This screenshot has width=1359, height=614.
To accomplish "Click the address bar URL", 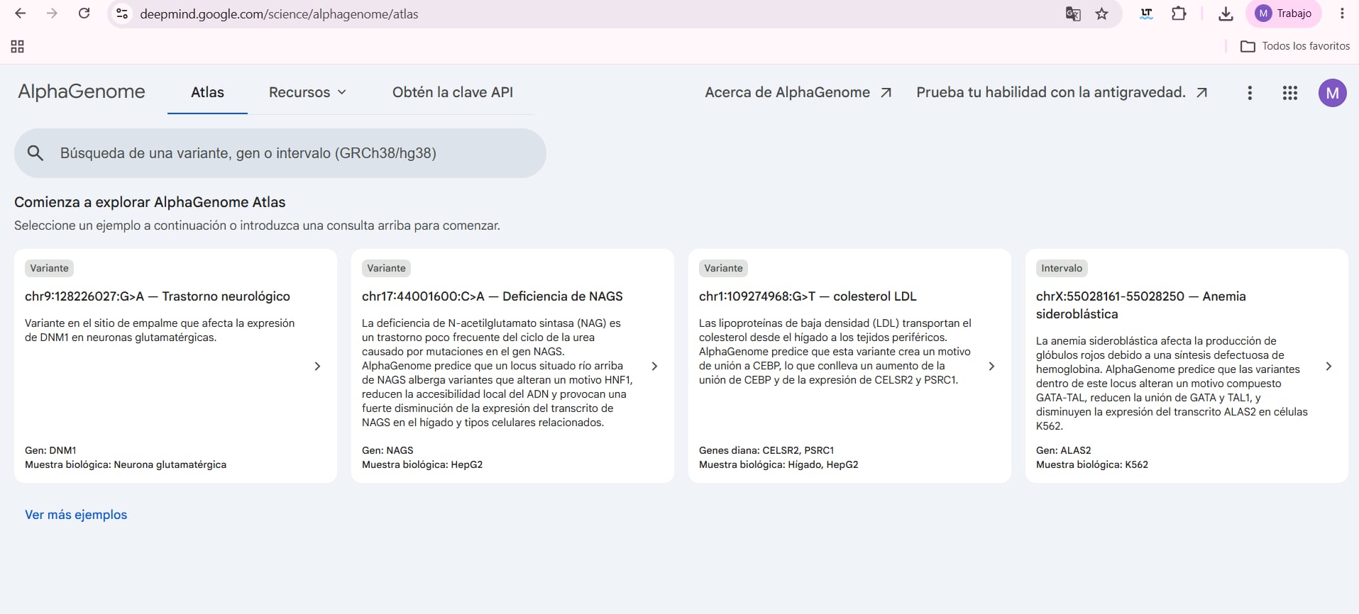I will [279, 14].
